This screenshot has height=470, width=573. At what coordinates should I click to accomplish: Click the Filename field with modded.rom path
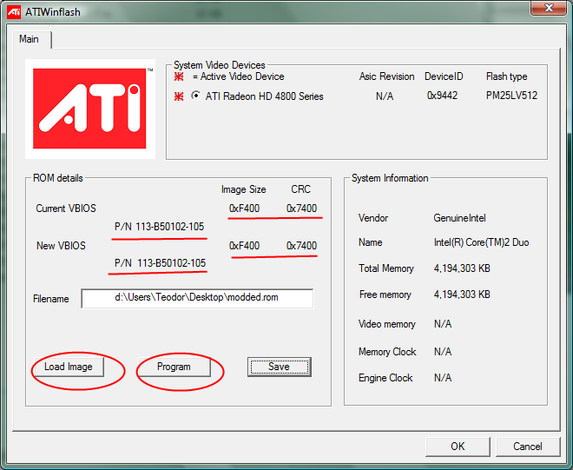click(197, 298)
